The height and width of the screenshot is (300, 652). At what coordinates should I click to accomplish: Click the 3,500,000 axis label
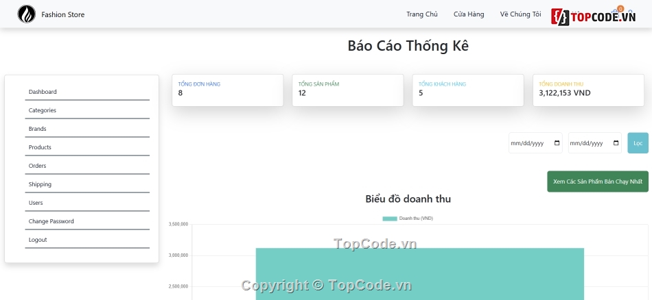(178, 225)
